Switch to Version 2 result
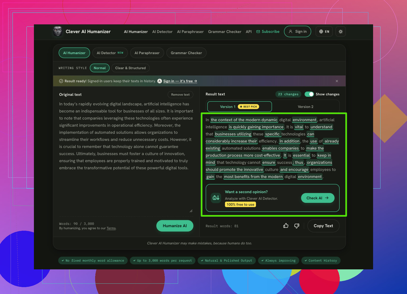 click(x=306, y=106)
